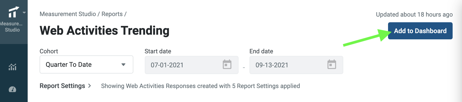The height and width of the screenshot is (102, 462).
Task: Focus the End date field 09-13-2021
Action: click(296, 65)
